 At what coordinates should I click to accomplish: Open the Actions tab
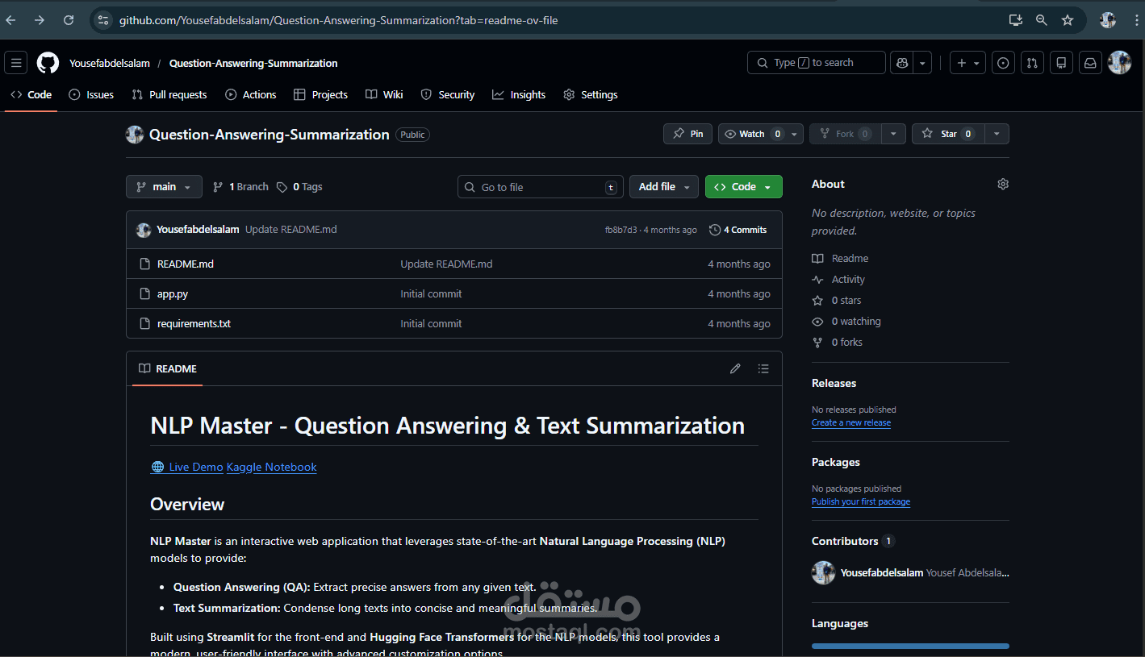click(251, 94)
